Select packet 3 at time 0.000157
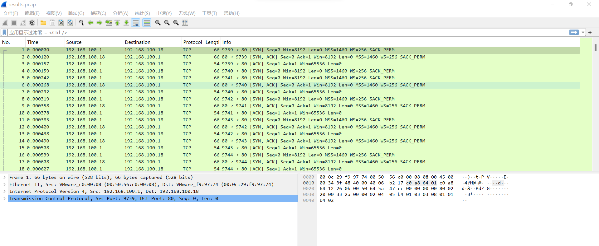The width and height of the screenshot is (599, 246). [x=290, y=64]
